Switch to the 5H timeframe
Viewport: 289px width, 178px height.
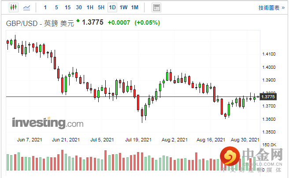coord(101,7)
